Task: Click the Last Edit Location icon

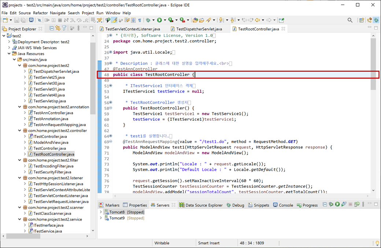Action: pyautogui.click(x=244, y=20)
